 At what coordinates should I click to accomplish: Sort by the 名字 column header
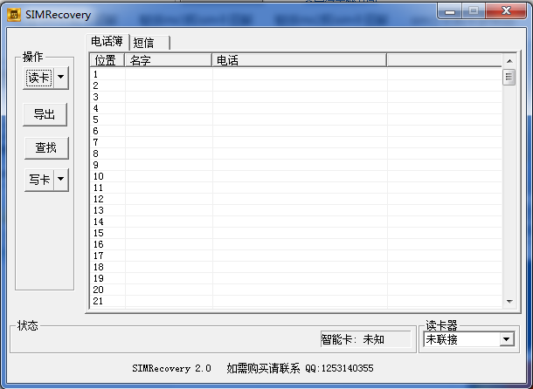click(x=168, y=60)
